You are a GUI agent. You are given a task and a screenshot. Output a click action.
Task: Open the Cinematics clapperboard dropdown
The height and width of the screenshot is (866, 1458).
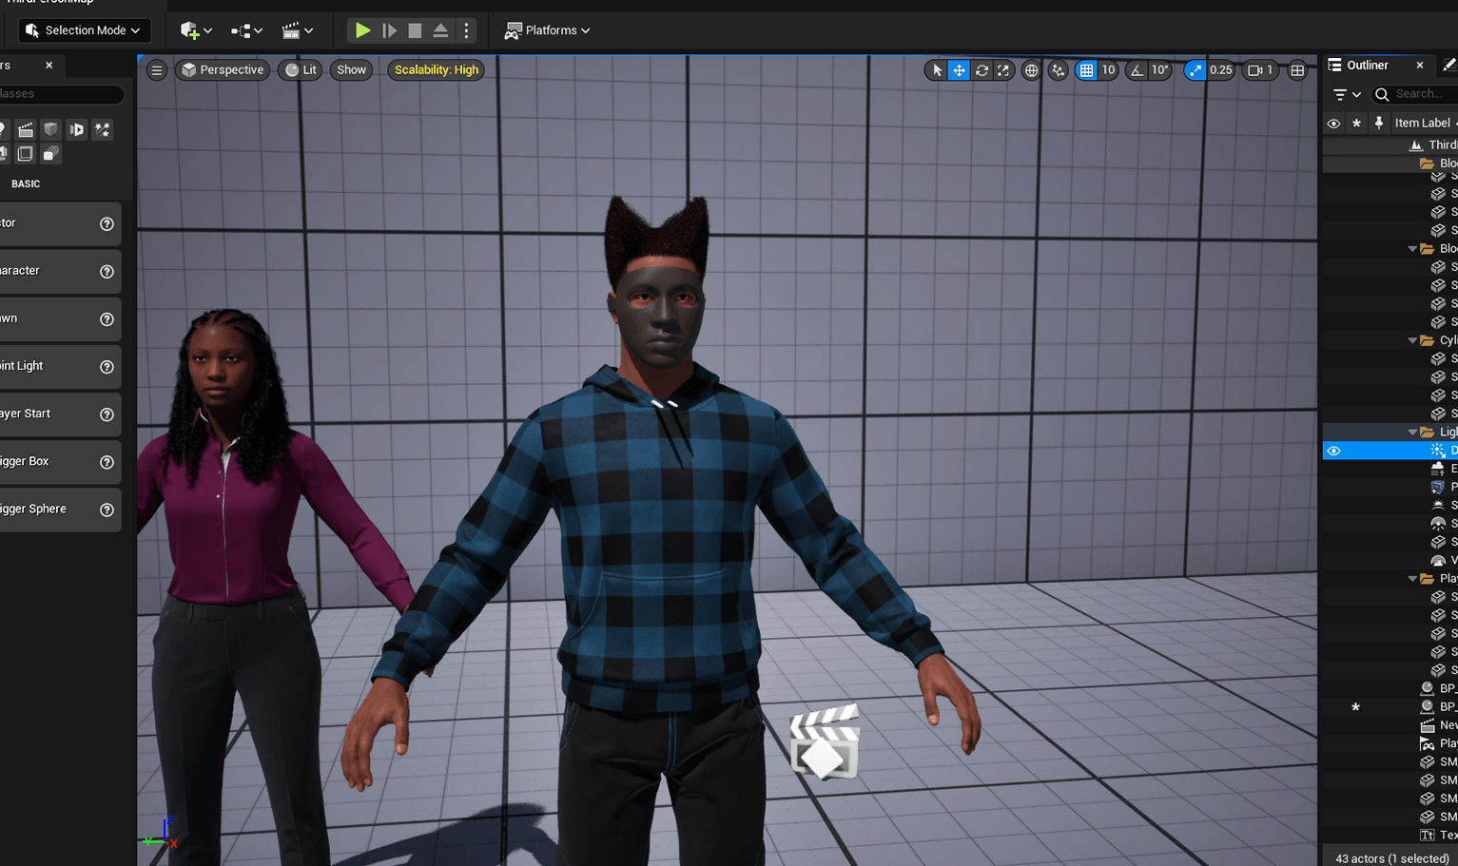coord(298,30)
